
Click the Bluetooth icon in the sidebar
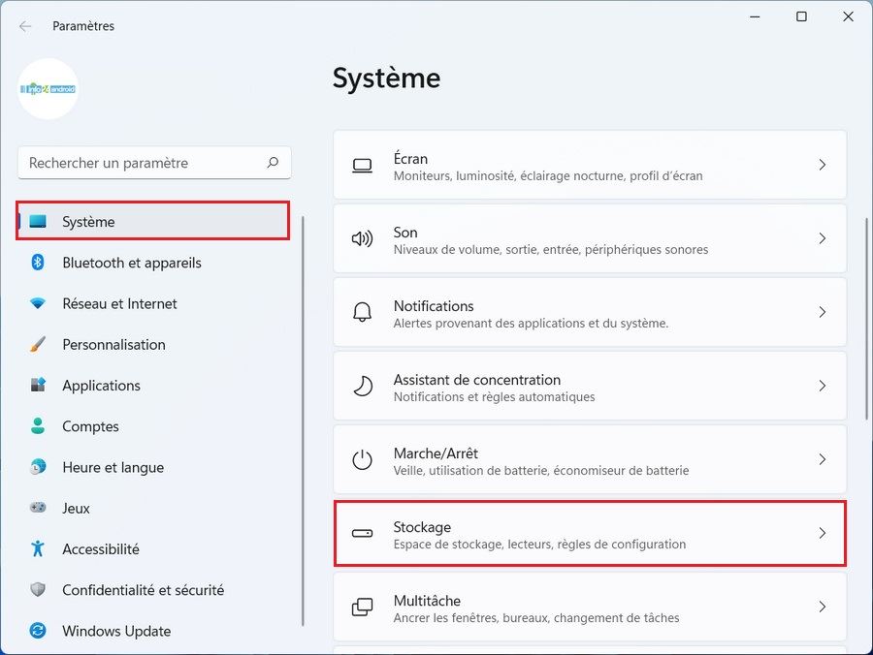[38, 263]
